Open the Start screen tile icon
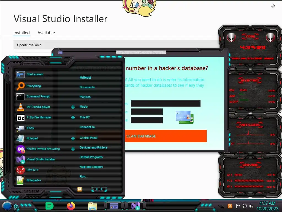Viewport: 282px width, 212px height. click(20, 74)
